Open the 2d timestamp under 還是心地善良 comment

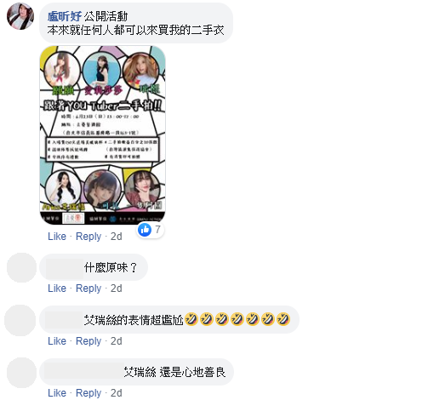point(116,393)
